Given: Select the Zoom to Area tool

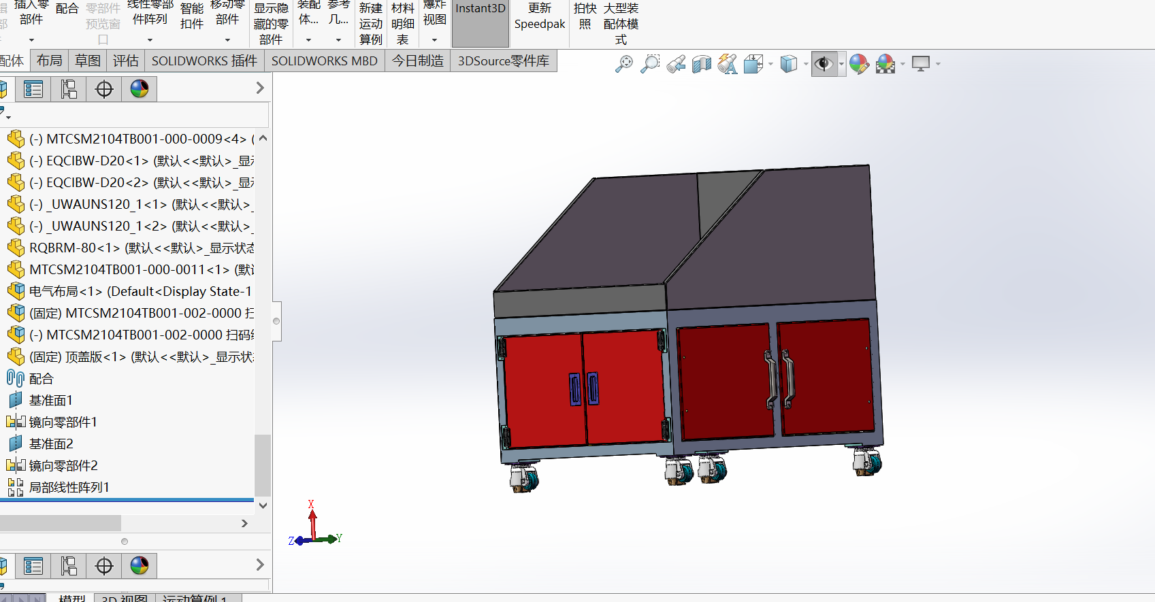Looking at the screenshot, I should click(x=650, y=64).
